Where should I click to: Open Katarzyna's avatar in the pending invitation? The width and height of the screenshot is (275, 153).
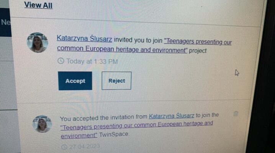(38, 42)
